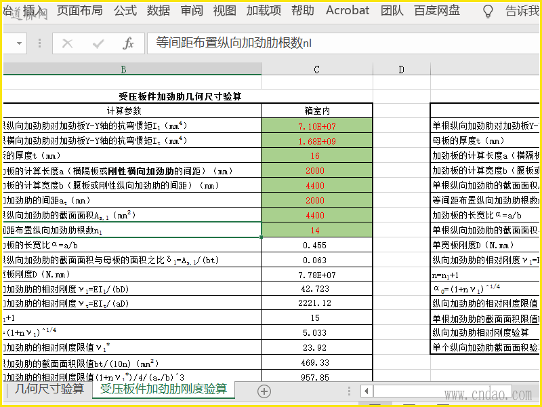Click the formula bar resize dots handle
Viewport: 542px width, 407px height.
click(40, 43)
